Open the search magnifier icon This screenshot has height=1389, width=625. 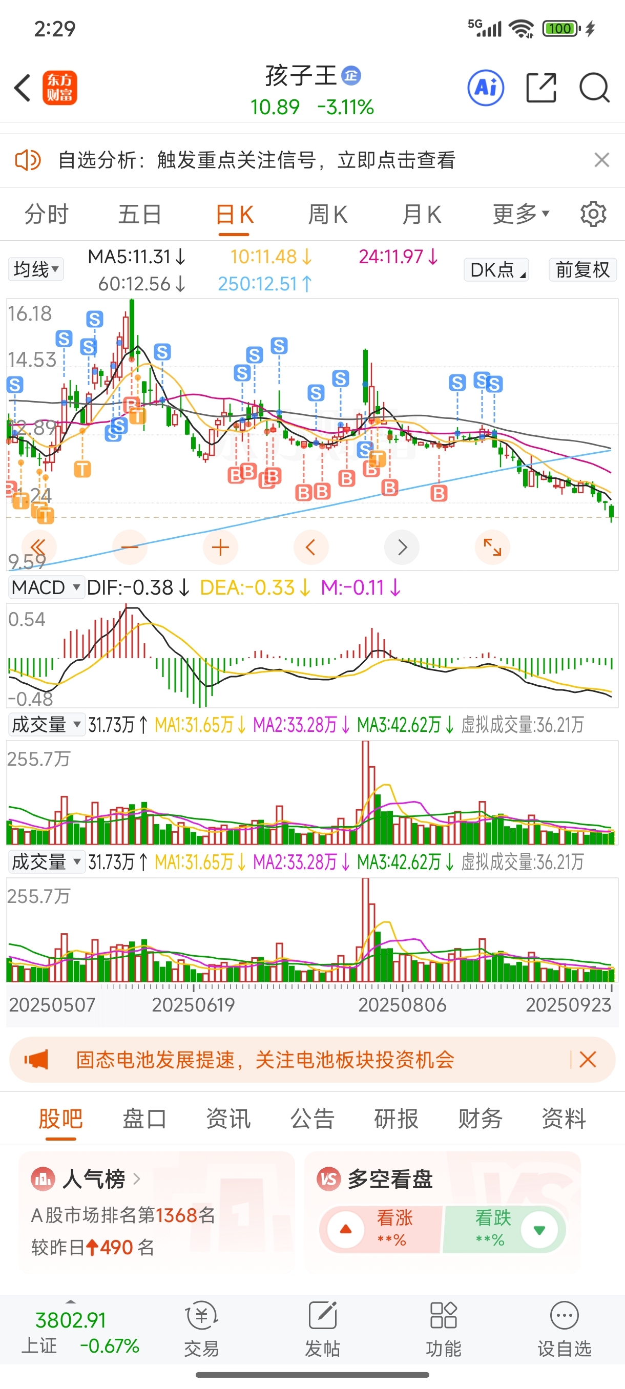(x=594, y=88)
